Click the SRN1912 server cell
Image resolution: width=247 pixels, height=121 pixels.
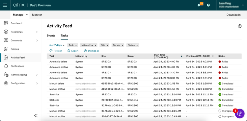click(x=133, y=100)
